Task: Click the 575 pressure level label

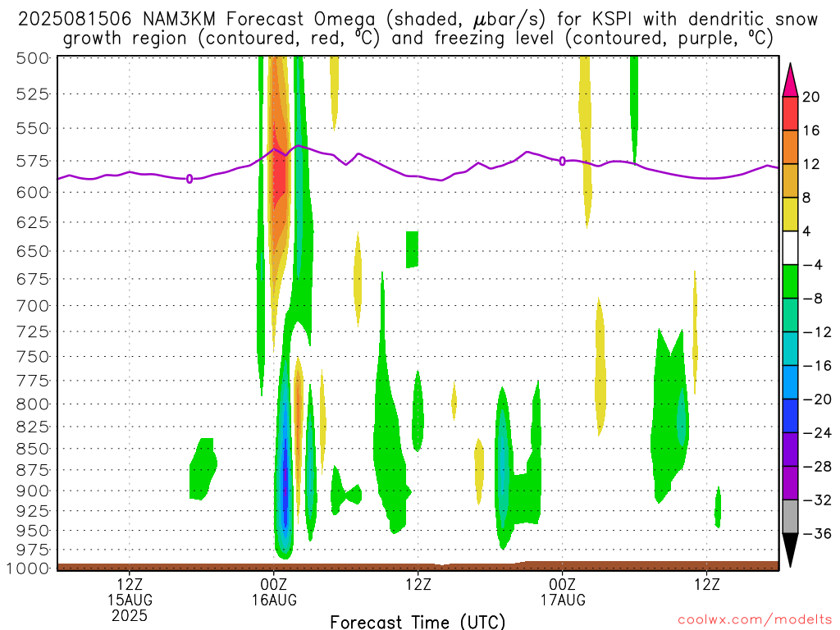Action: pyautogui.click(x=33, y=162)
